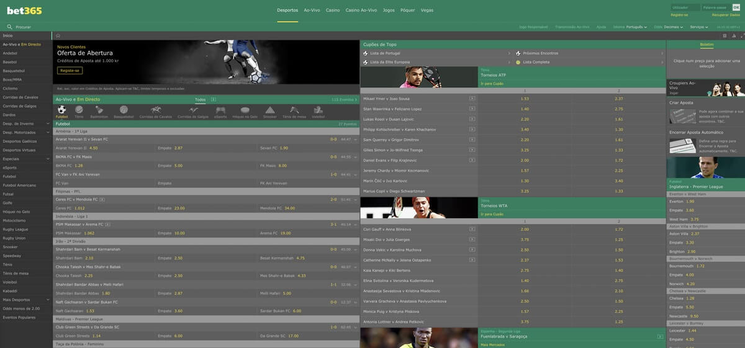Open the Jogos top tab

(x=389, y=11)
